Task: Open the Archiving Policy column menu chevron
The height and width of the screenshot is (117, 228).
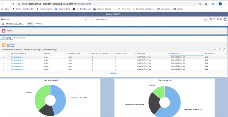Action: click(x=42, y=54)
